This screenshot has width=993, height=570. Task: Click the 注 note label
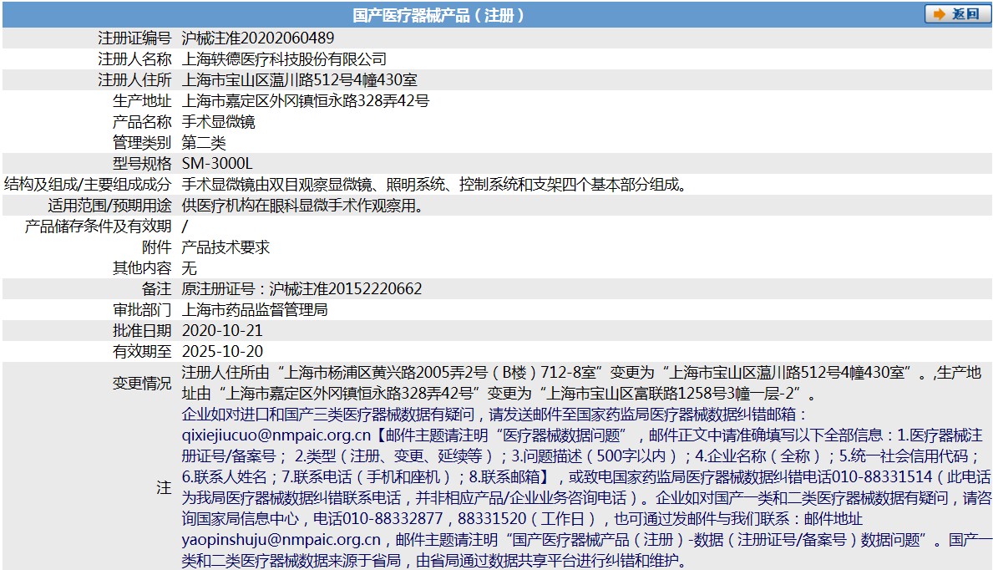164,487
